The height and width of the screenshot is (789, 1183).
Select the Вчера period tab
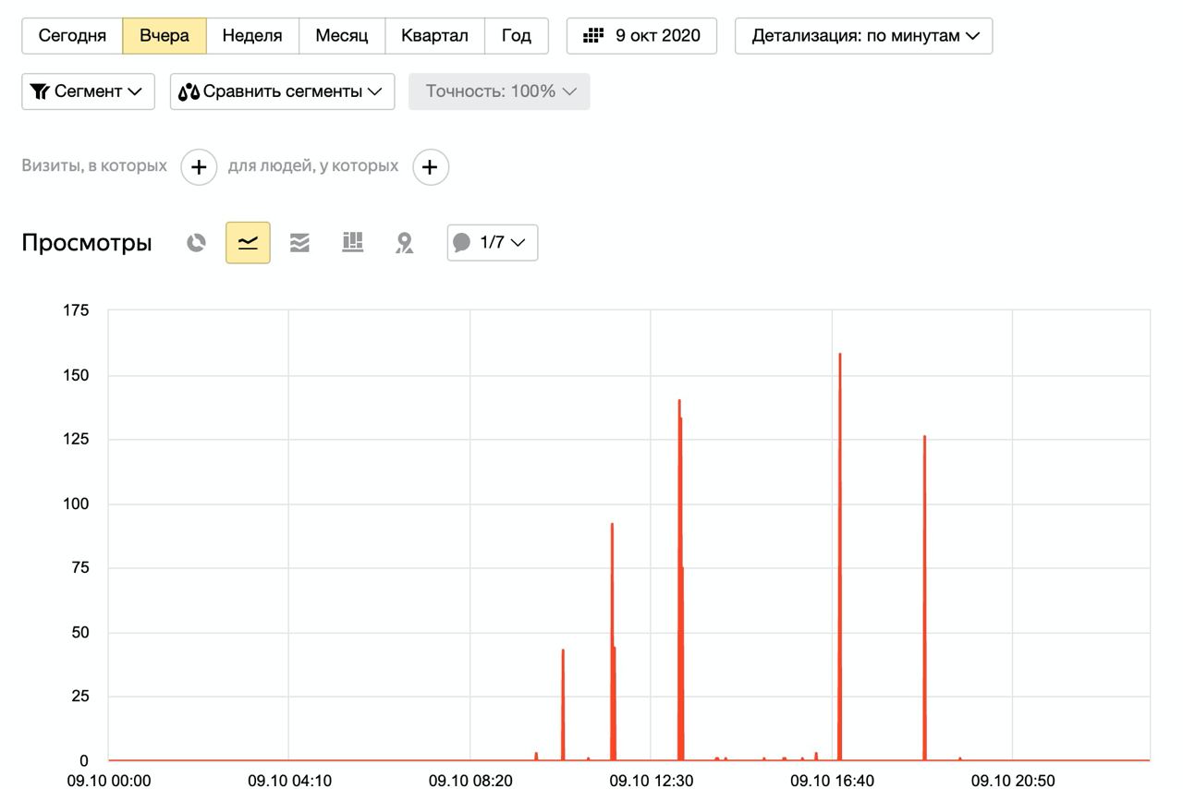(165, 36)
